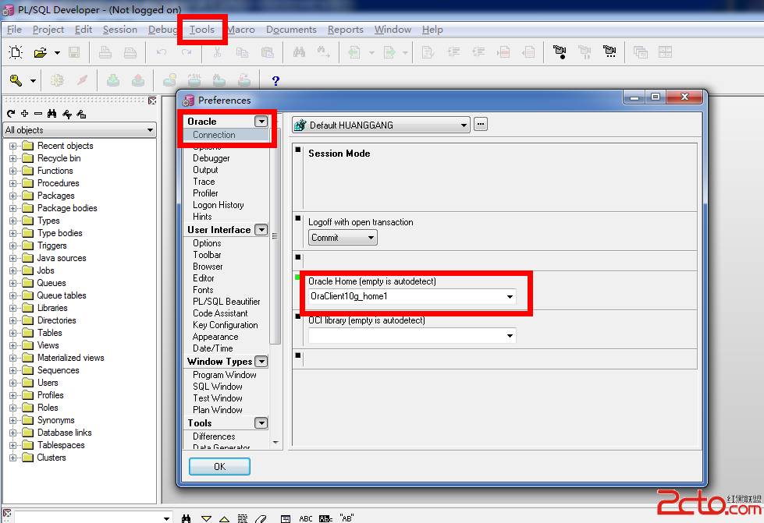Click the Print toolbar icon
This screenshot has height=523, width=764.
click(x=105, y=52)
